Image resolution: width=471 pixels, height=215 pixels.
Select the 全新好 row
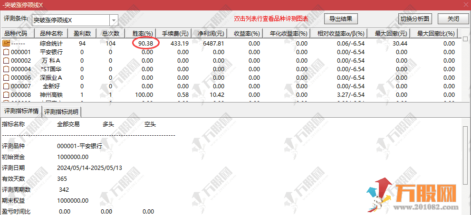pyautogui.click(x=230, y=86)
